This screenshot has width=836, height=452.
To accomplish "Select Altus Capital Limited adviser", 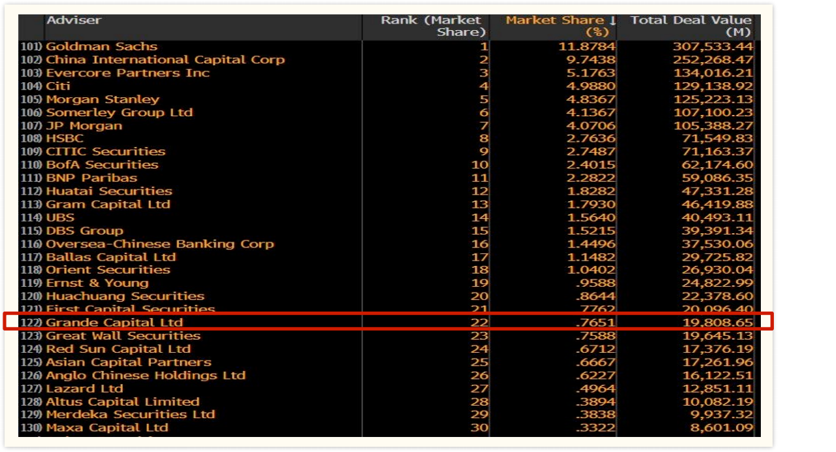I will 122,402.
